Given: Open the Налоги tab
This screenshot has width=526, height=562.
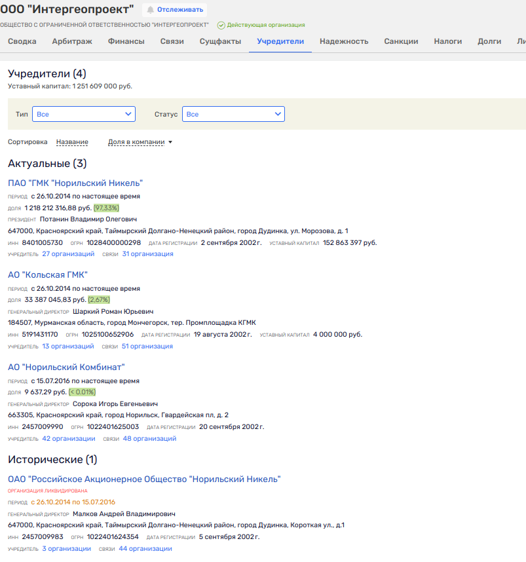Looking at the screenshot, I should (x=448, y=41).
